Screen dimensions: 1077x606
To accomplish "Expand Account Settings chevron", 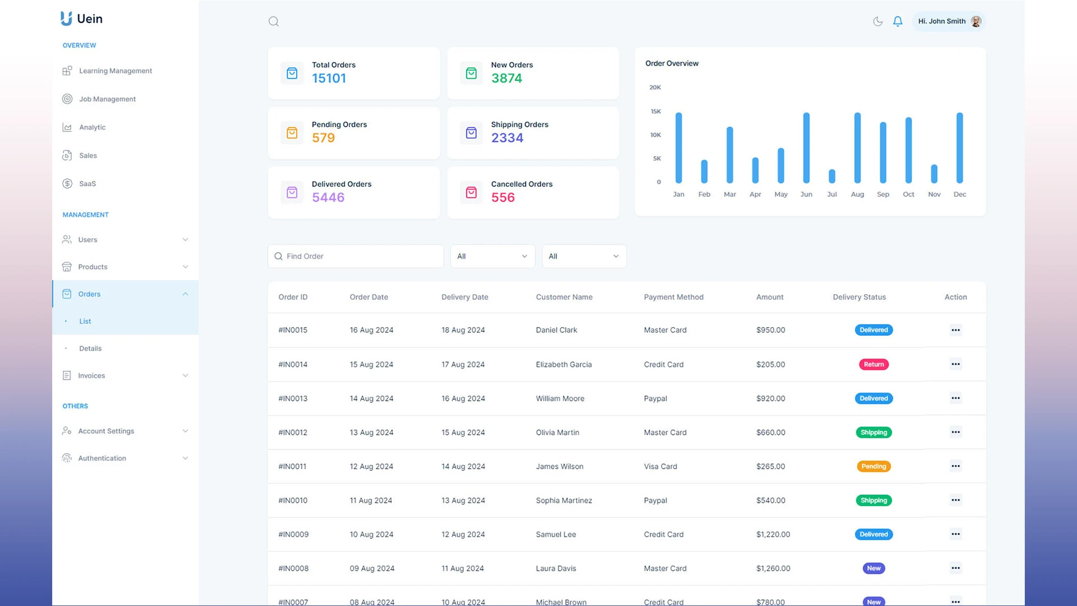I will (x=185, y=431).
